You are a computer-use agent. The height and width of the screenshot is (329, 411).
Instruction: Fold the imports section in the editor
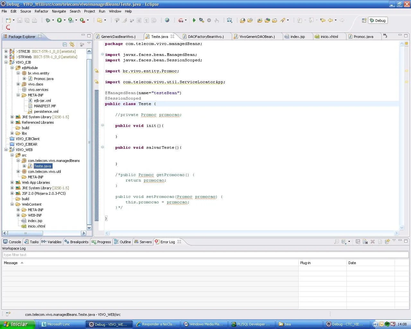102,55
